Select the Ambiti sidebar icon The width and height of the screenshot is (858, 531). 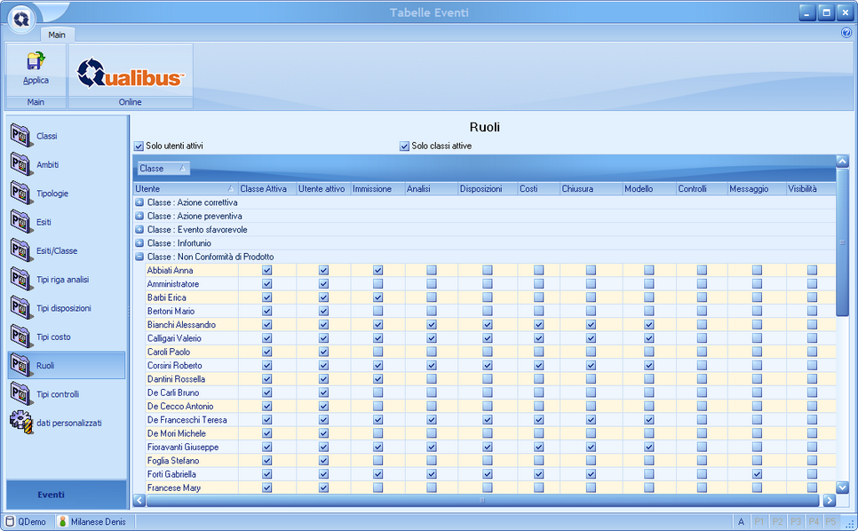(x=21, y=164)
